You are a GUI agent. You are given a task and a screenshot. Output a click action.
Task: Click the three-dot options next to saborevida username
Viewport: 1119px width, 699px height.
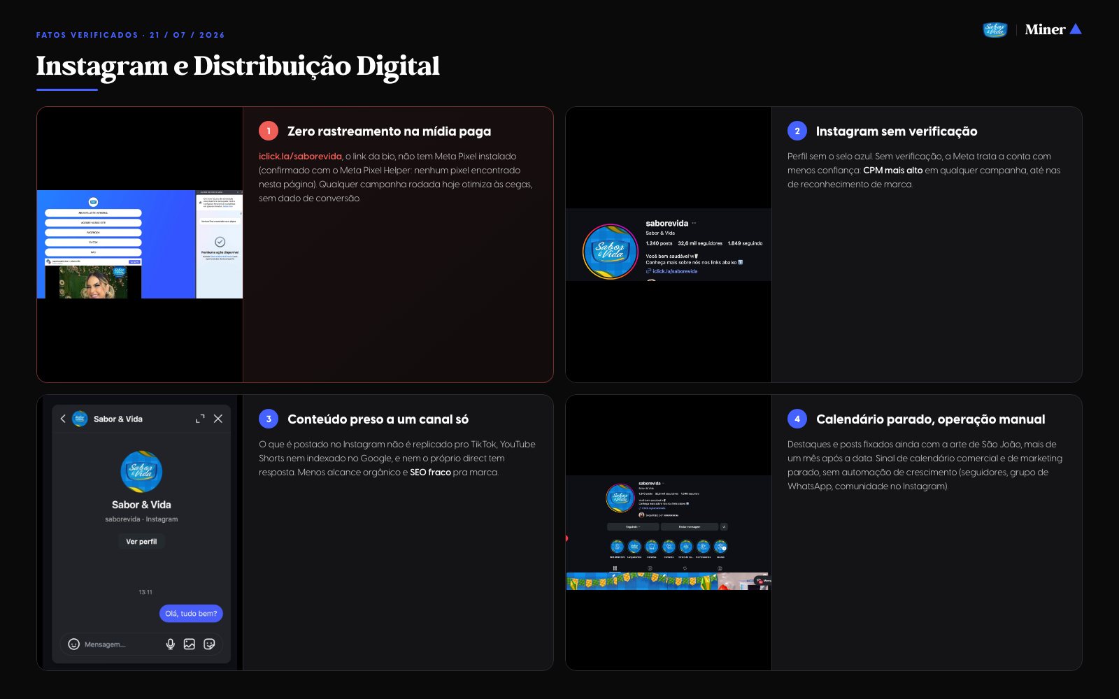[x=694, y=224]
